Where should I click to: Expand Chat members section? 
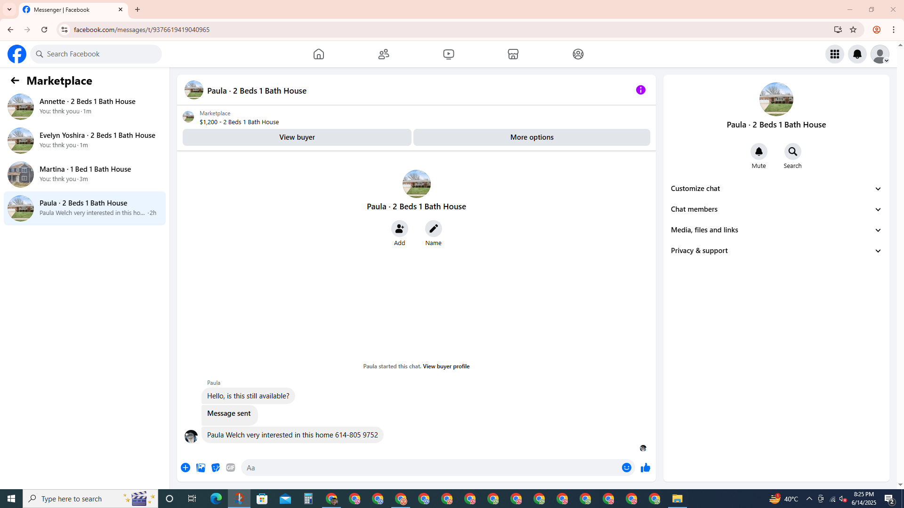776,209
